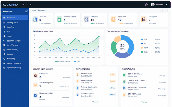The height and width of the screenshot is (107, 172).
Task: Click WI legend color dot
Action: tap(142, 43)
